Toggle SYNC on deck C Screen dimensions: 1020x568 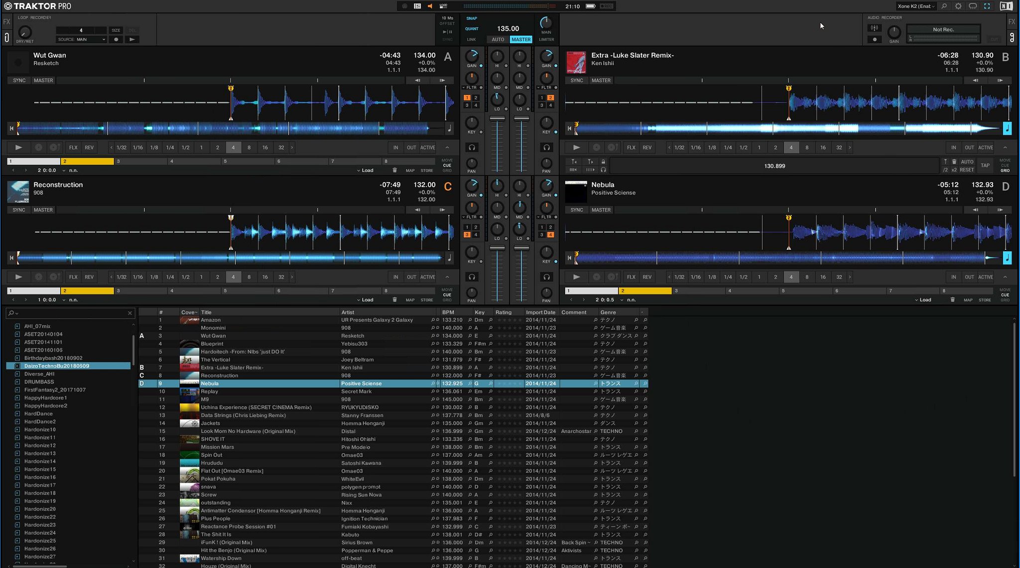click(x=19, y=210)
